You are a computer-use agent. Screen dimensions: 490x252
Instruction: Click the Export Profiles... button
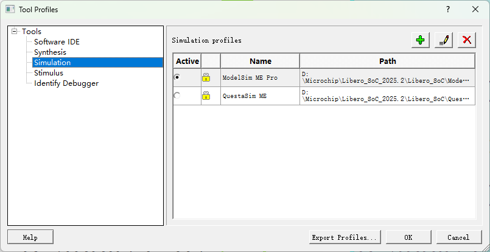pos(345,237)
